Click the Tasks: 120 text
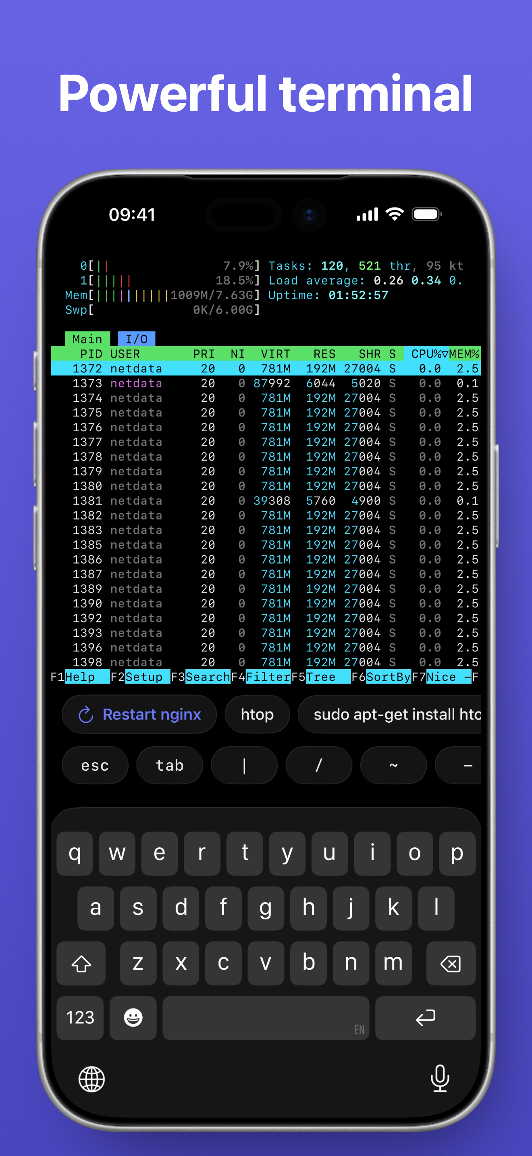This screenshot has height=1156, width=532. (x=306, y=266)
